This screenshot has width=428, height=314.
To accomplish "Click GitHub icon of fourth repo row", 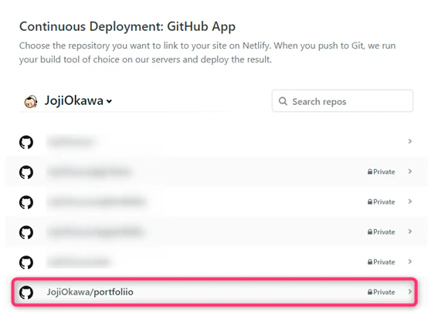I will (x=26, y=232).
